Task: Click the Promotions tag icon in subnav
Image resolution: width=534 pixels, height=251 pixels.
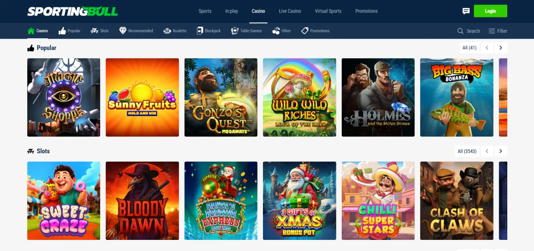Action: (x=305, y=31)
